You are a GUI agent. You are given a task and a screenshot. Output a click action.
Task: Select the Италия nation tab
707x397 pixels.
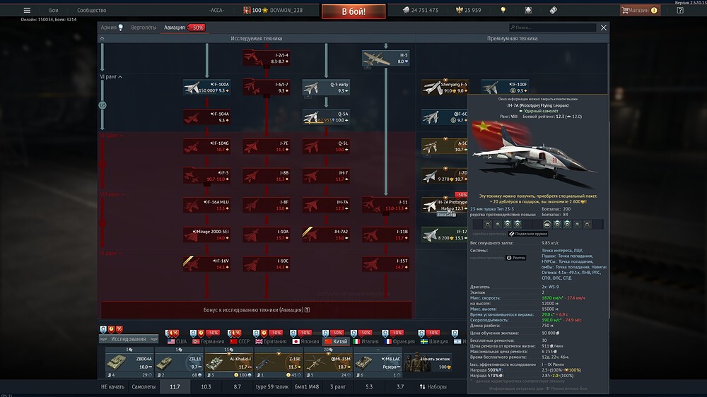[366, 341]
